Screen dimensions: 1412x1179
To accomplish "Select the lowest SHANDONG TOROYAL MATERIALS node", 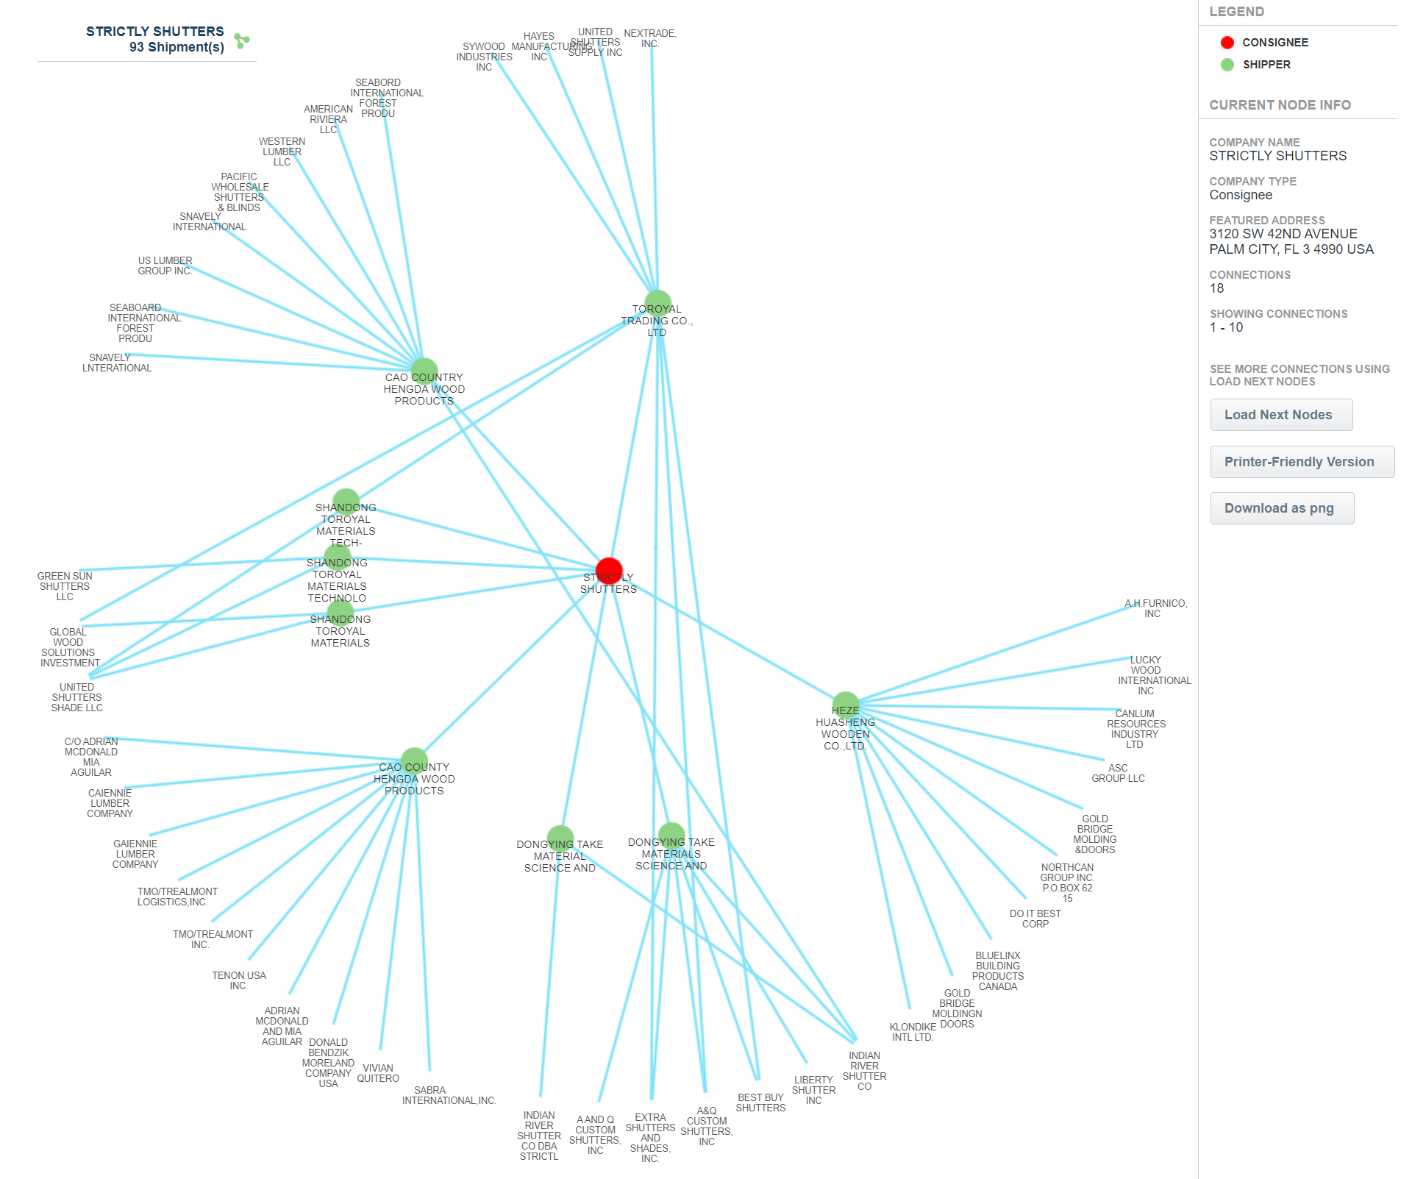I will tap(340, 613).
